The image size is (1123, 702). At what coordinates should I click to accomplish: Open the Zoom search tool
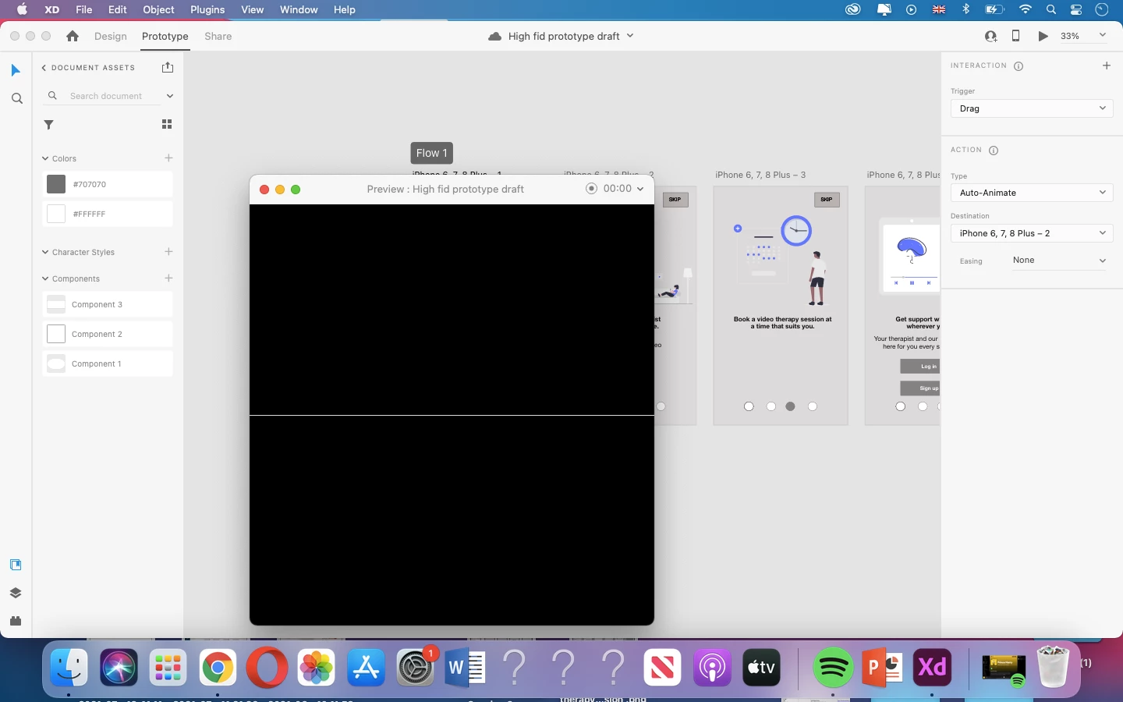(x=17, y=99)
